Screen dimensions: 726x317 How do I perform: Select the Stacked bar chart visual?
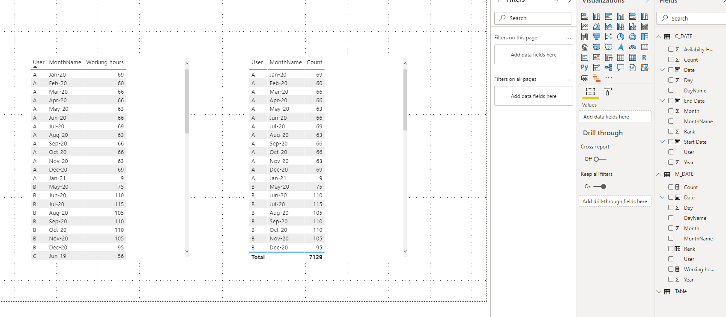[585, 16]
